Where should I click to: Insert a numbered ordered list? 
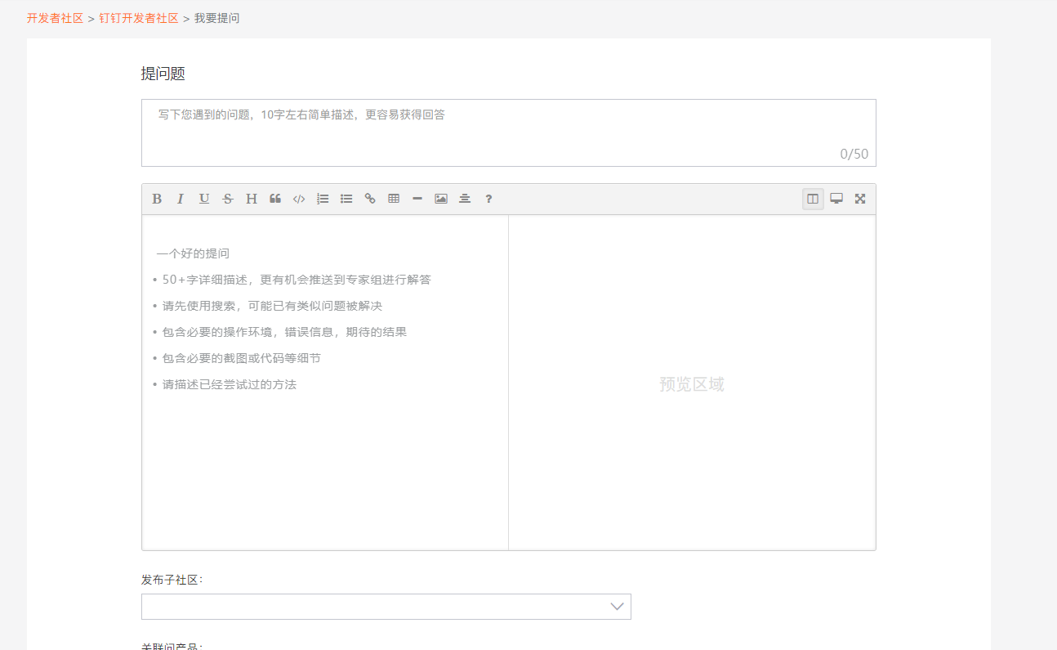[323, 199]
